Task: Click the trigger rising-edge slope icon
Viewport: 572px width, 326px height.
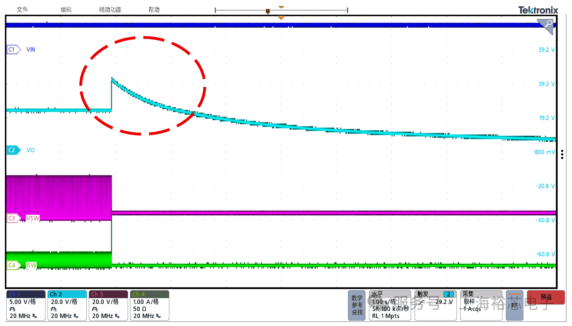Action: click(422, 302)
